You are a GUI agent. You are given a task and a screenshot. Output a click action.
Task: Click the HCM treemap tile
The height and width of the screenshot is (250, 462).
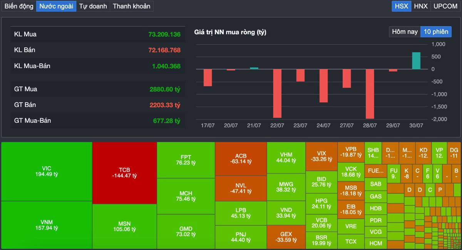pyautogui.click(x=376, y=243)
